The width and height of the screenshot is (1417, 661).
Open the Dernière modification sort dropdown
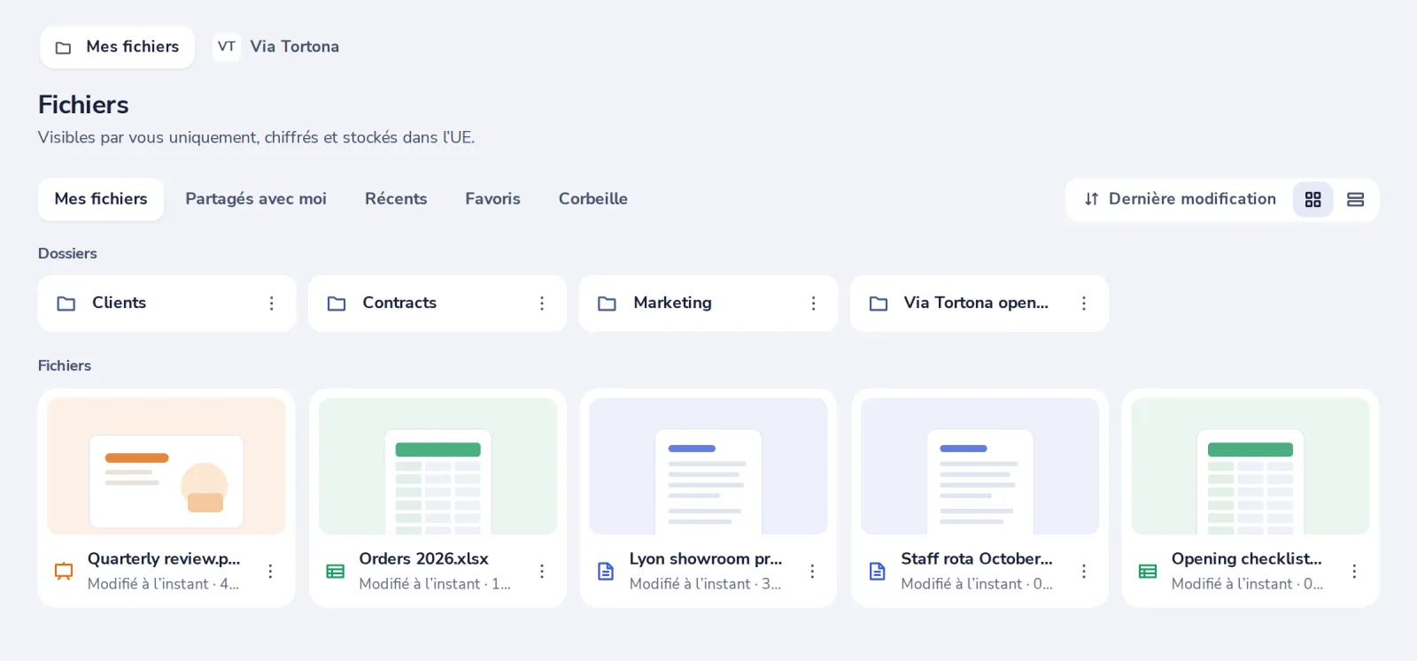pos(1180,200)
